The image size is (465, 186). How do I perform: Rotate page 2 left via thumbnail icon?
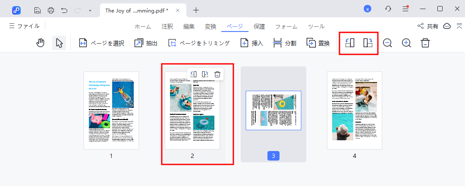tap(194, 74)
